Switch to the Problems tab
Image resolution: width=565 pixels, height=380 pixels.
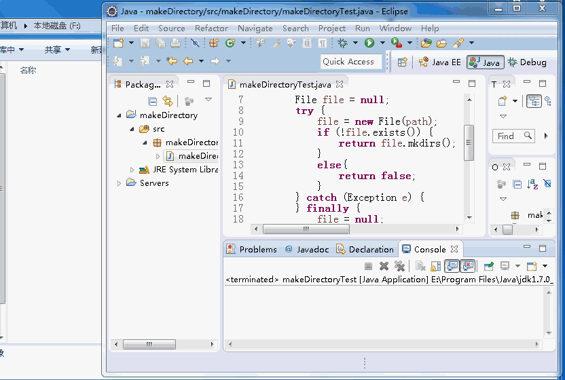click(251, 249)
